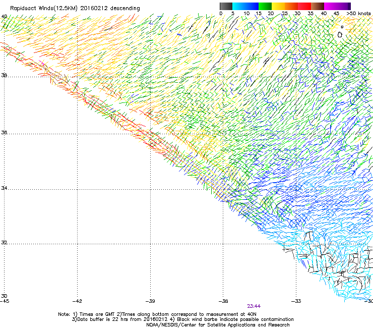
Task: Click the longitude label '-33'
Action: coord(296,301)
